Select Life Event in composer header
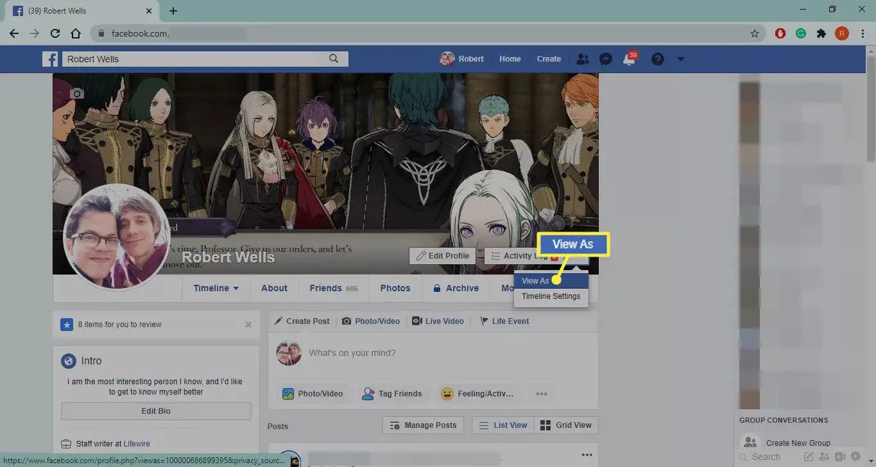876x467 pixels. 504,321
